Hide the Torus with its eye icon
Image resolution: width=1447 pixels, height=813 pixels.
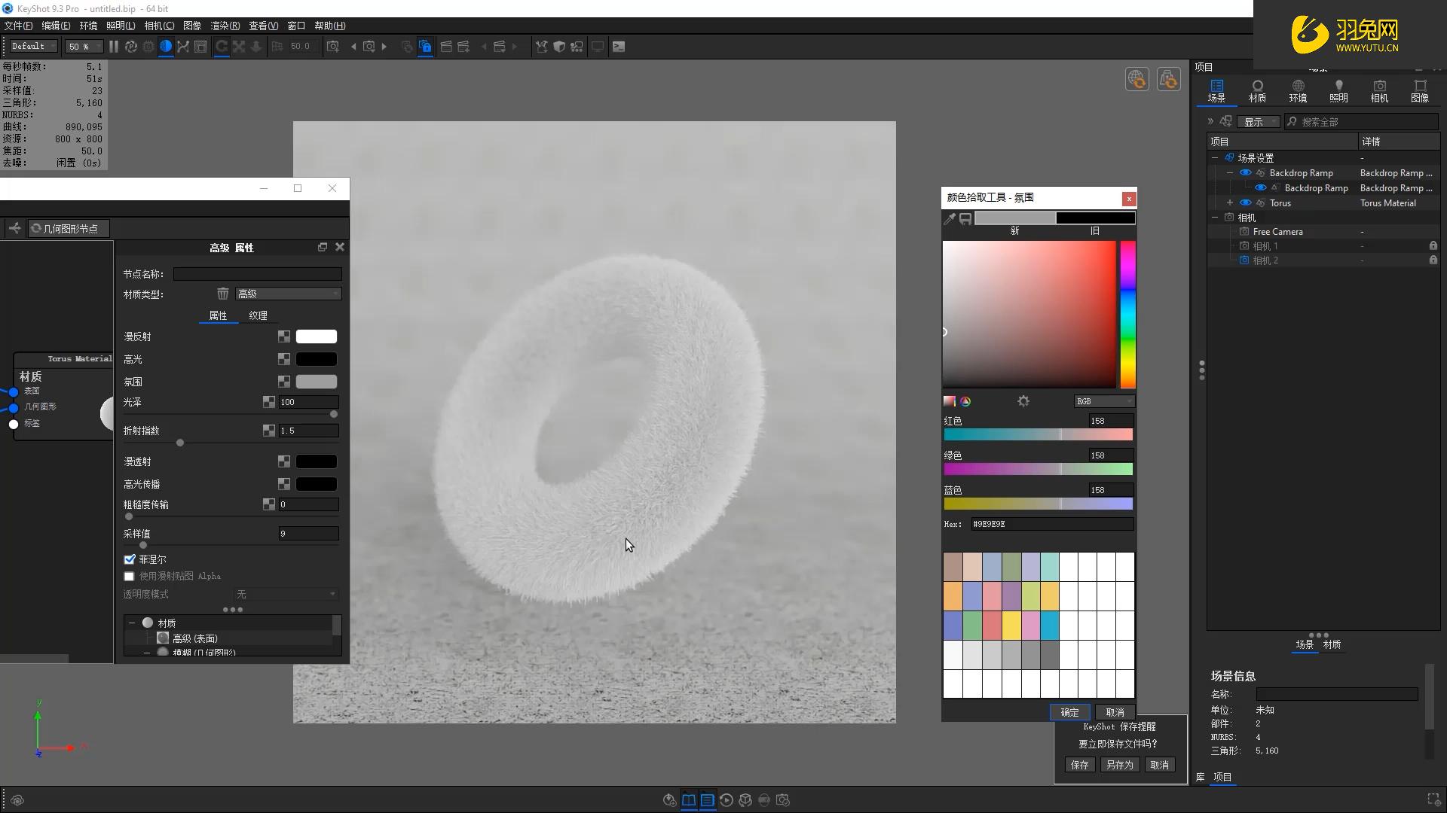(x=1246, y=203)
